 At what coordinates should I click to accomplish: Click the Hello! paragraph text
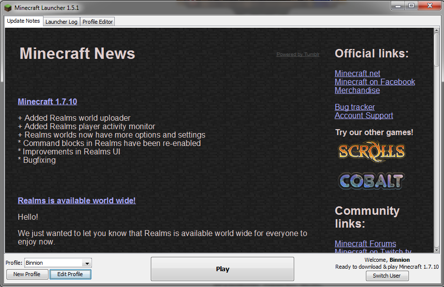pos(28,217)
